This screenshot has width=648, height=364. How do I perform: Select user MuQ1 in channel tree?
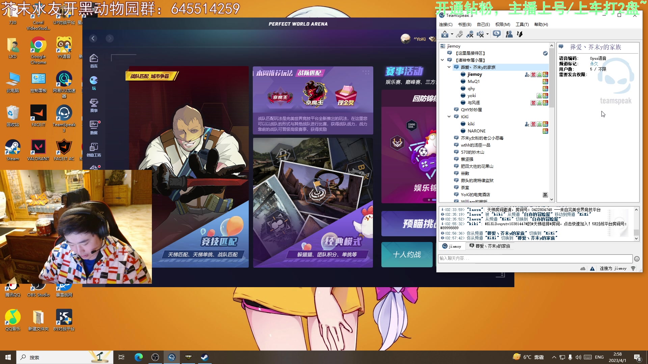474,82
